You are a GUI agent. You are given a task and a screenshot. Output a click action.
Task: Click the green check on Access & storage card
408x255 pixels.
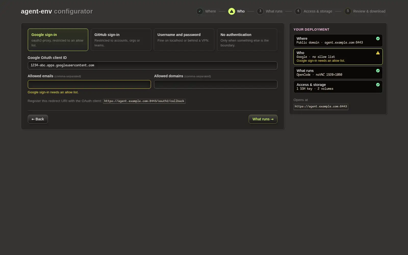tap(378, 85)
